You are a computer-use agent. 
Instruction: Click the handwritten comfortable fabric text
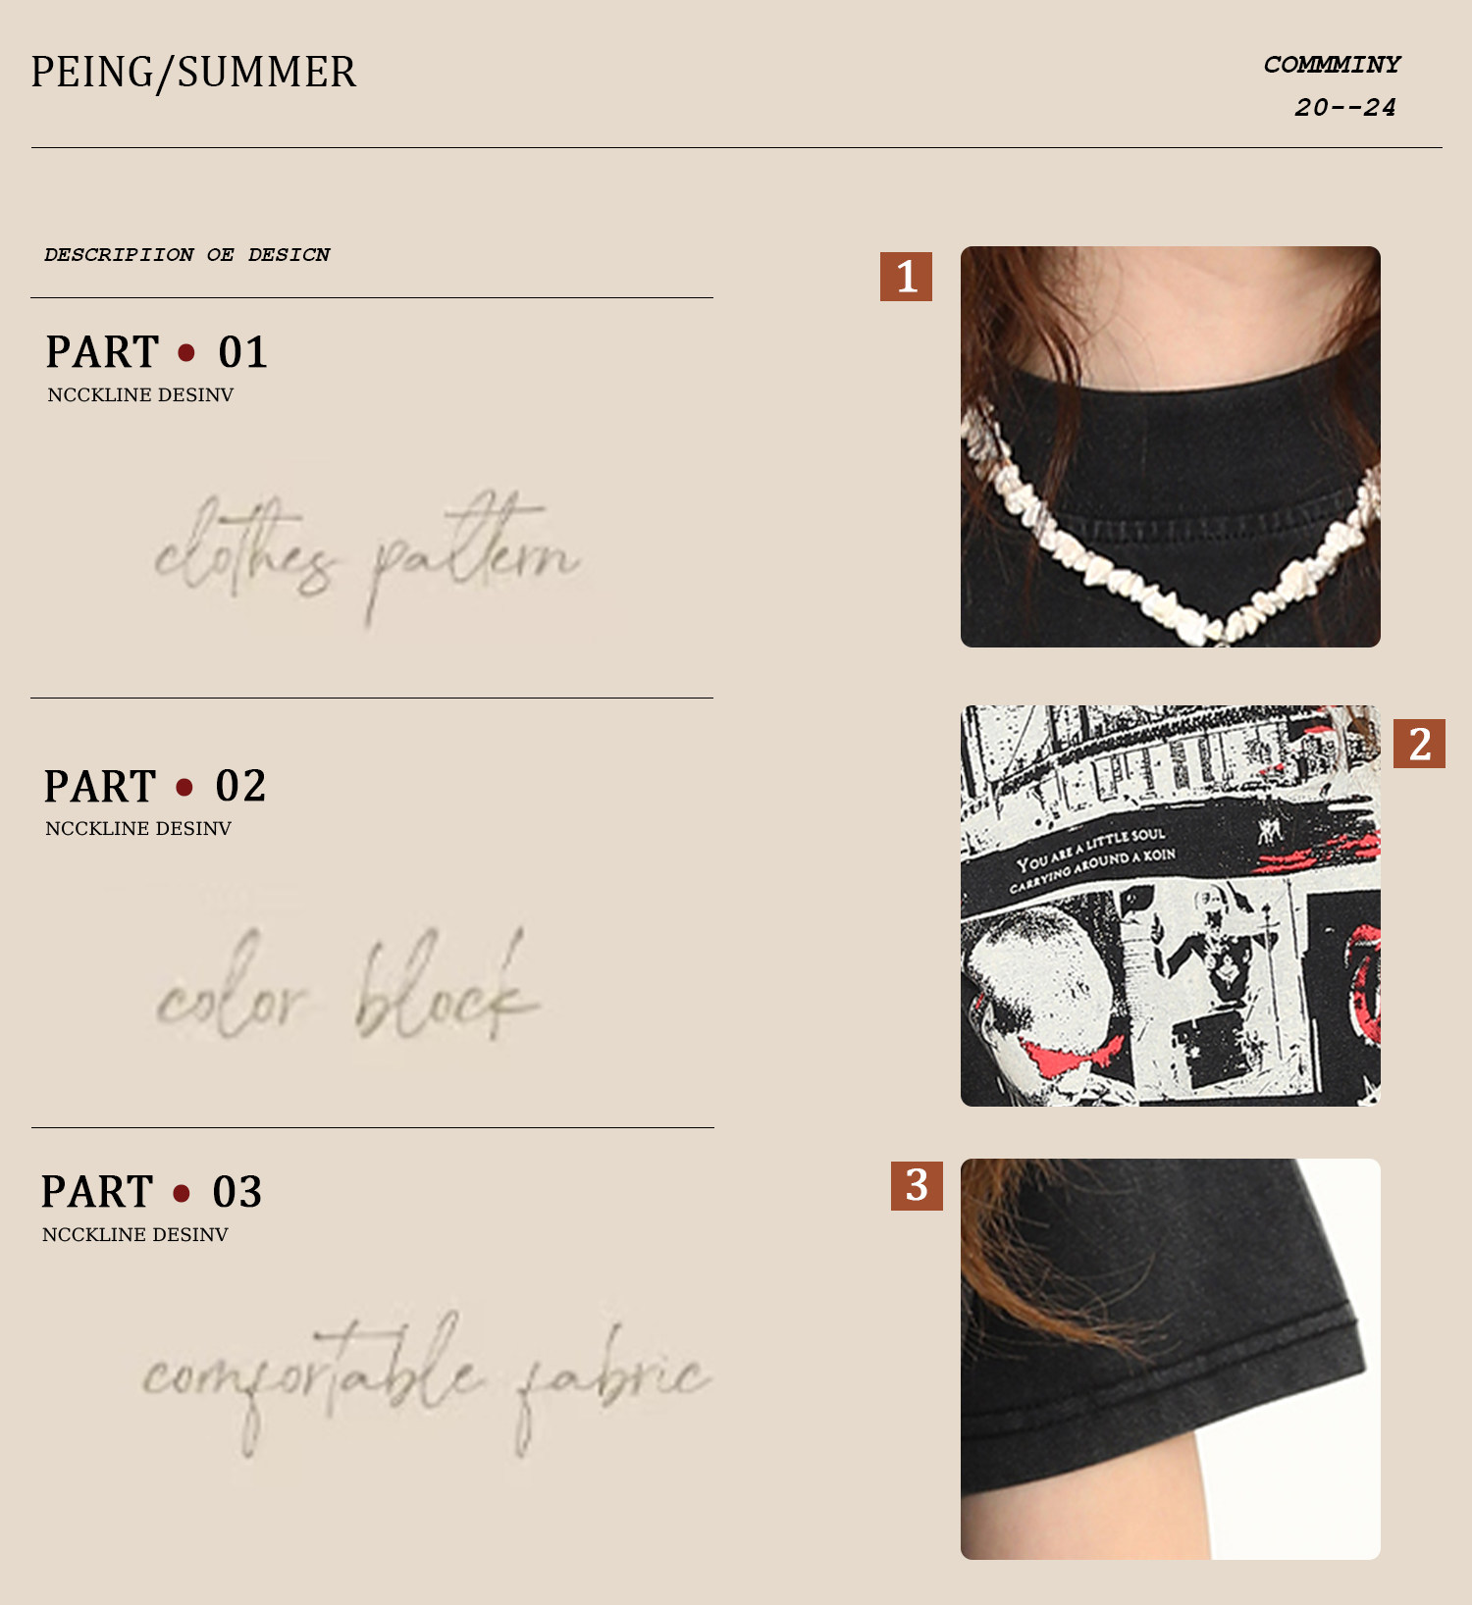click(425, 1381)
